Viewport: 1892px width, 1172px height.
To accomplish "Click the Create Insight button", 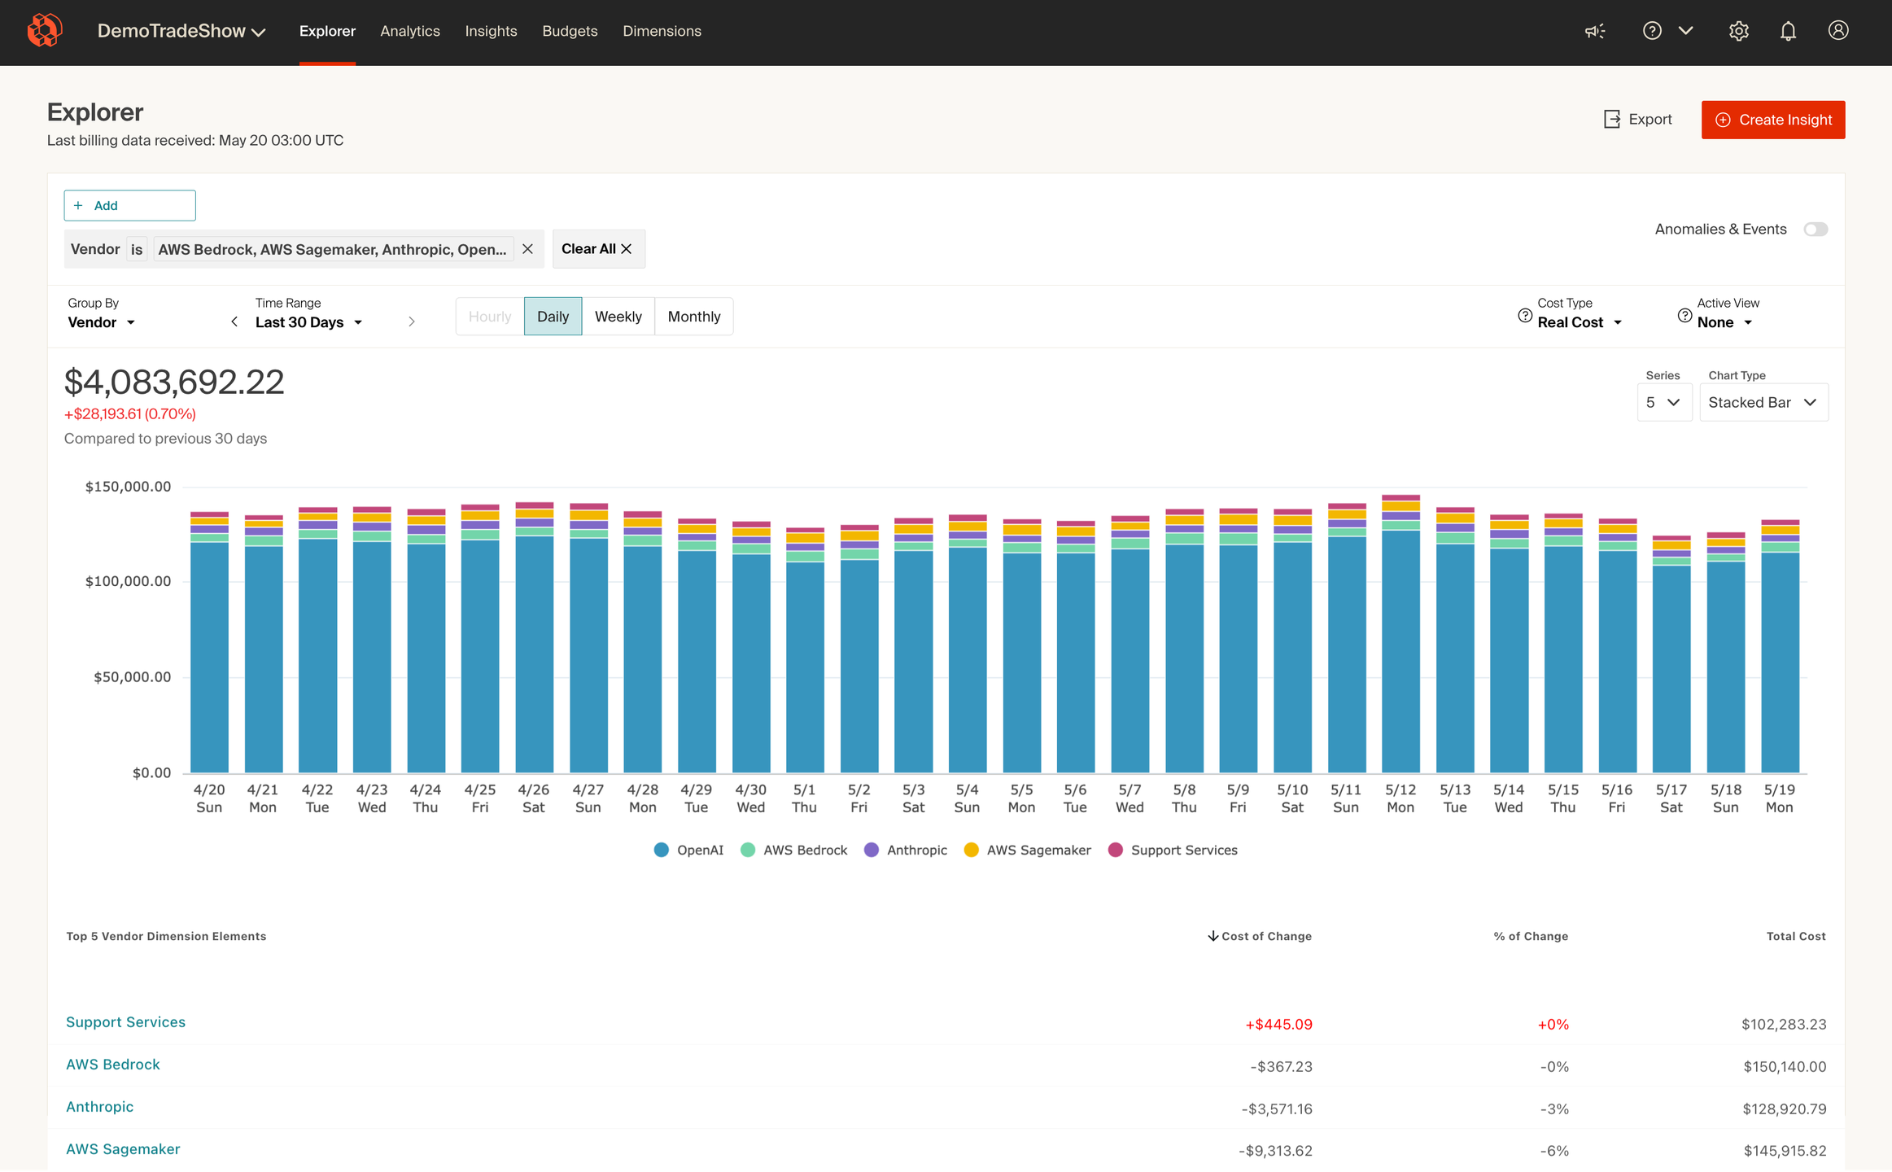I will pyautogui.click(x=1772, y=120).
